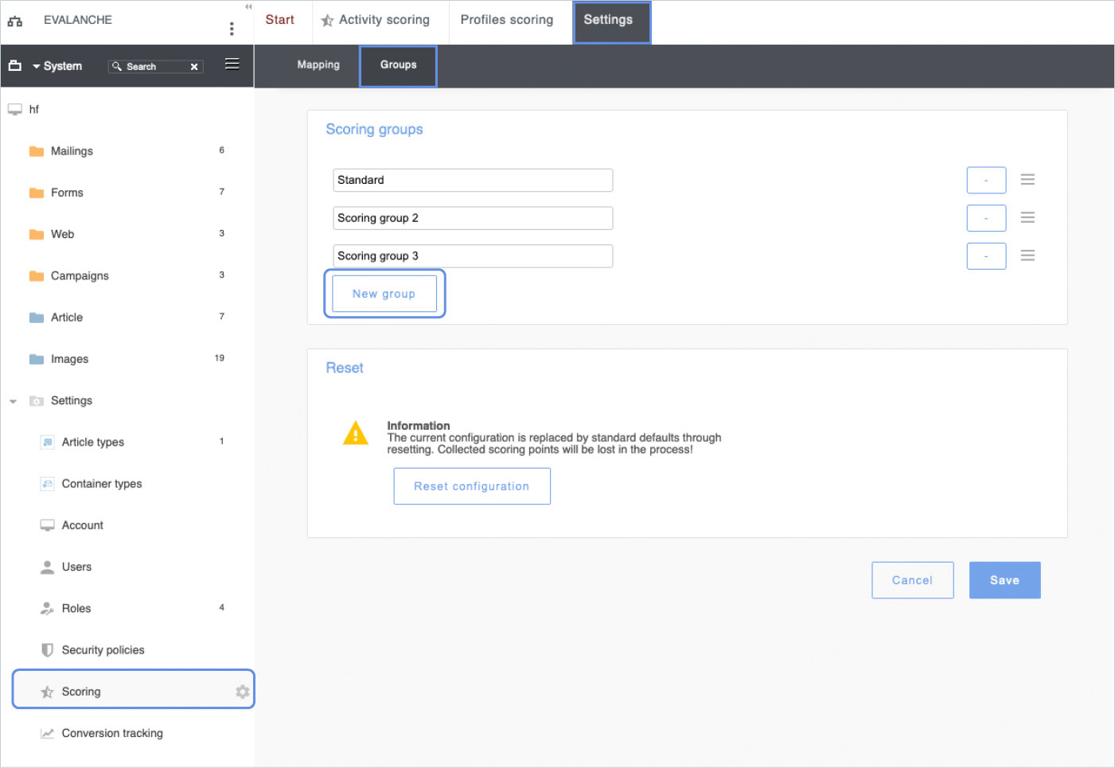Switch to the Activity scoring tab
This screenshot has height=768, width=1115.
pos(376,20)
